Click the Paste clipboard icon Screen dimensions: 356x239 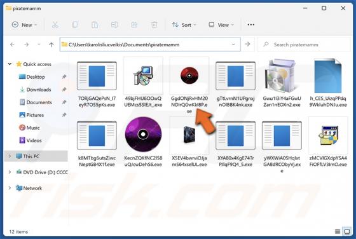[x=95, y=25]
